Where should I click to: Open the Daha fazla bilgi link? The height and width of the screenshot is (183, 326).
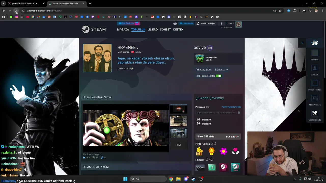[125, 69]
